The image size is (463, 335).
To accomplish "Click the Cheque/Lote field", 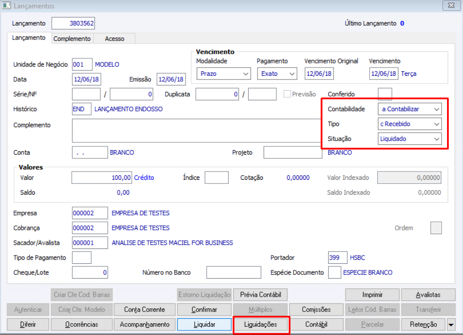I will (90, 273).
